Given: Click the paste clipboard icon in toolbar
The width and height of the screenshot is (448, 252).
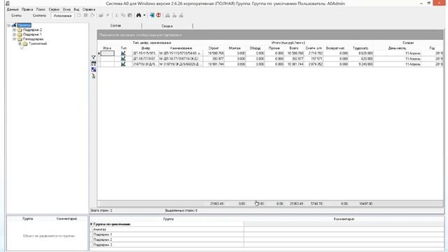Looking at the screenshot, I should tap(129, 15).
